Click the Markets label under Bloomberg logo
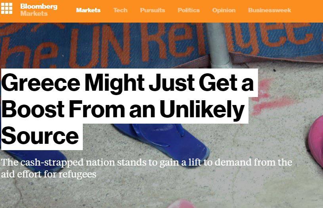This screenshot has width=323, height=208. 34,13
